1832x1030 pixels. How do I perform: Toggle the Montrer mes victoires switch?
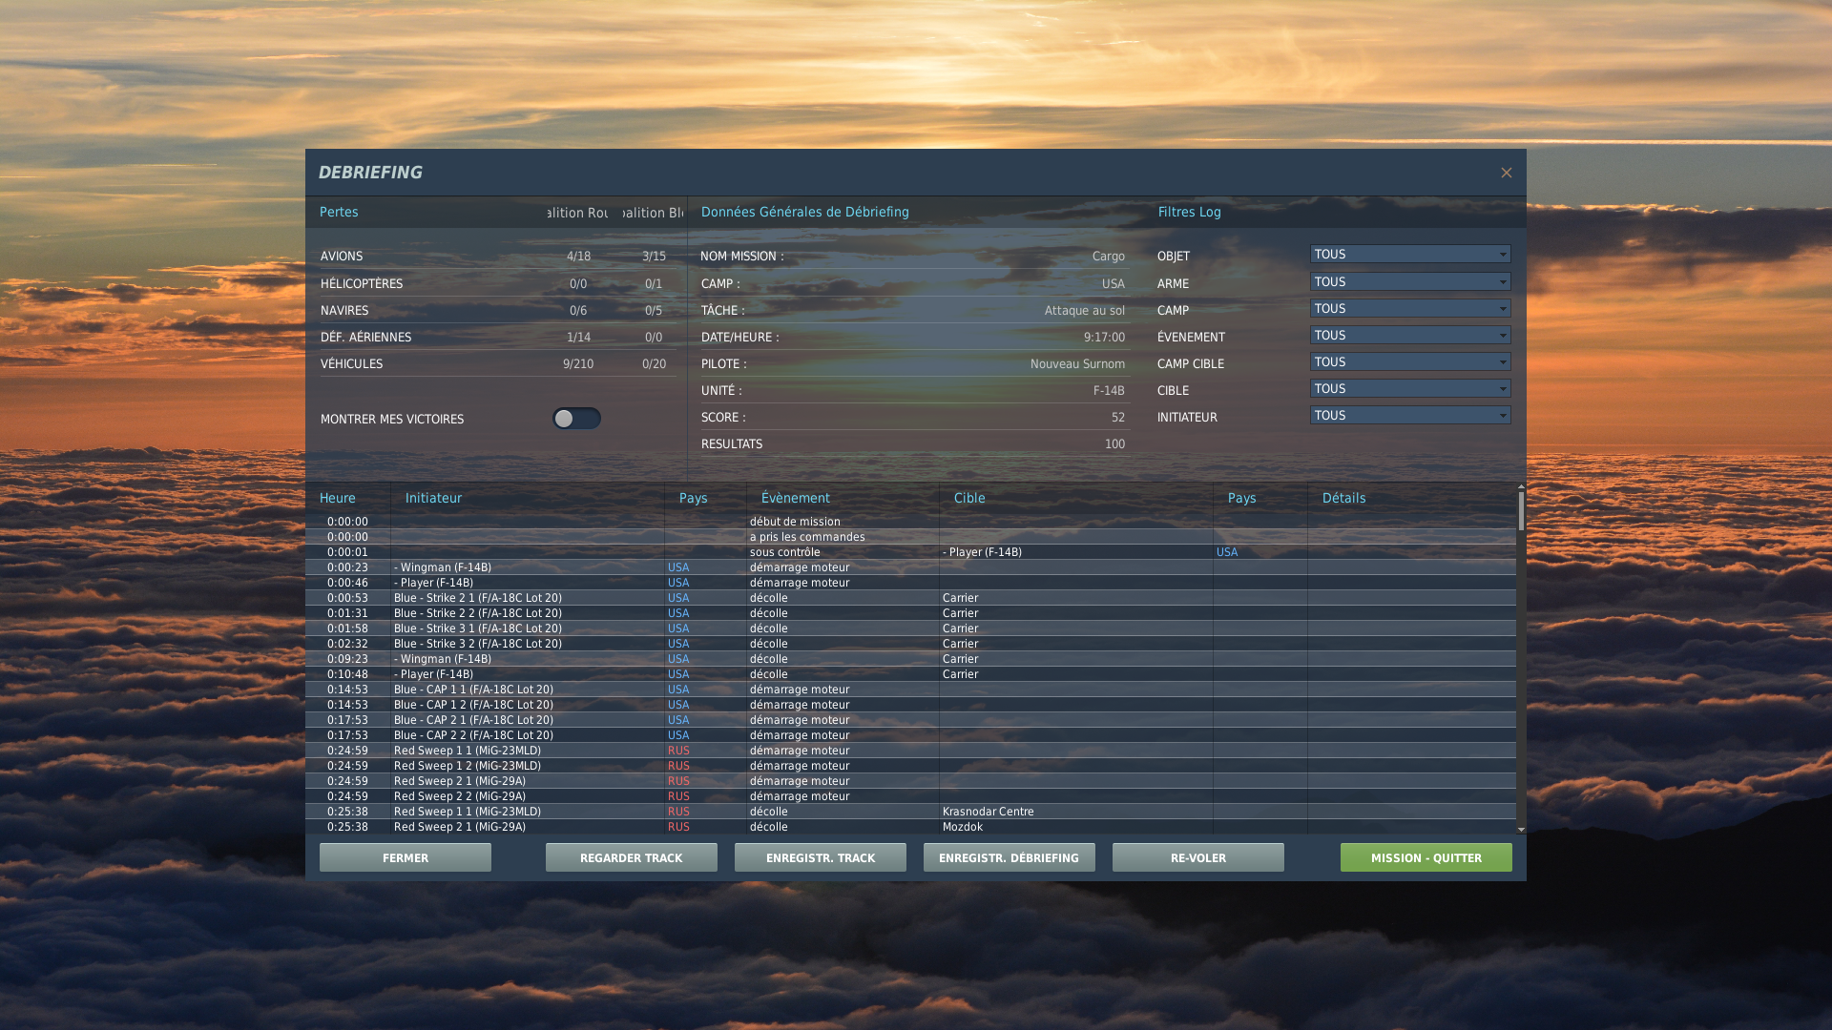click(x=576, y=419)
